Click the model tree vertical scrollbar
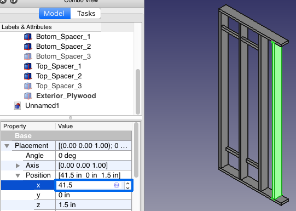 pyautogui.click(x=138, y=92)
